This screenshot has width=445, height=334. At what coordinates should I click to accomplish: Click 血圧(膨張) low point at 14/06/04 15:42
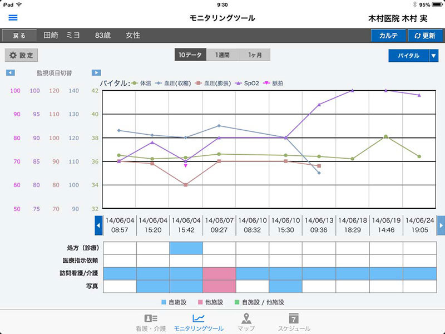coord(186,185)
